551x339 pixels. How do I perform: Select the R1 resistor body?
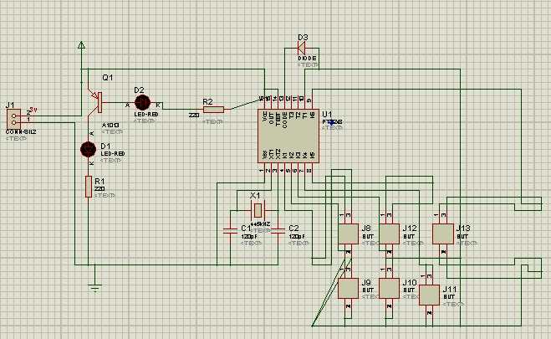pyautogui.click(x=89, y=187)
